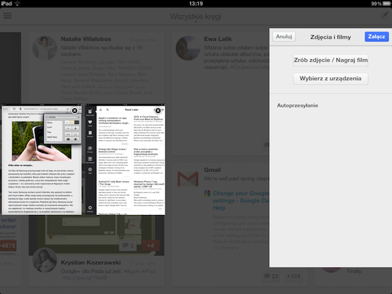Open the Change your Google settings link
The height and width of the screenshot is (294, 392).
point(241,200)
